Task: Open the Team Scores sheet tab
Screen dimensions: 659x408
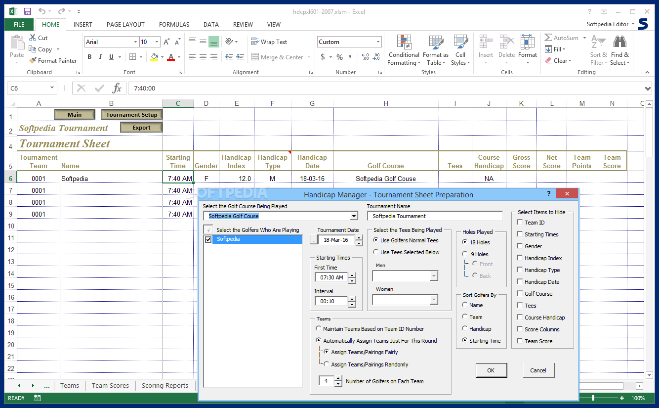Action: click(110, 385)
